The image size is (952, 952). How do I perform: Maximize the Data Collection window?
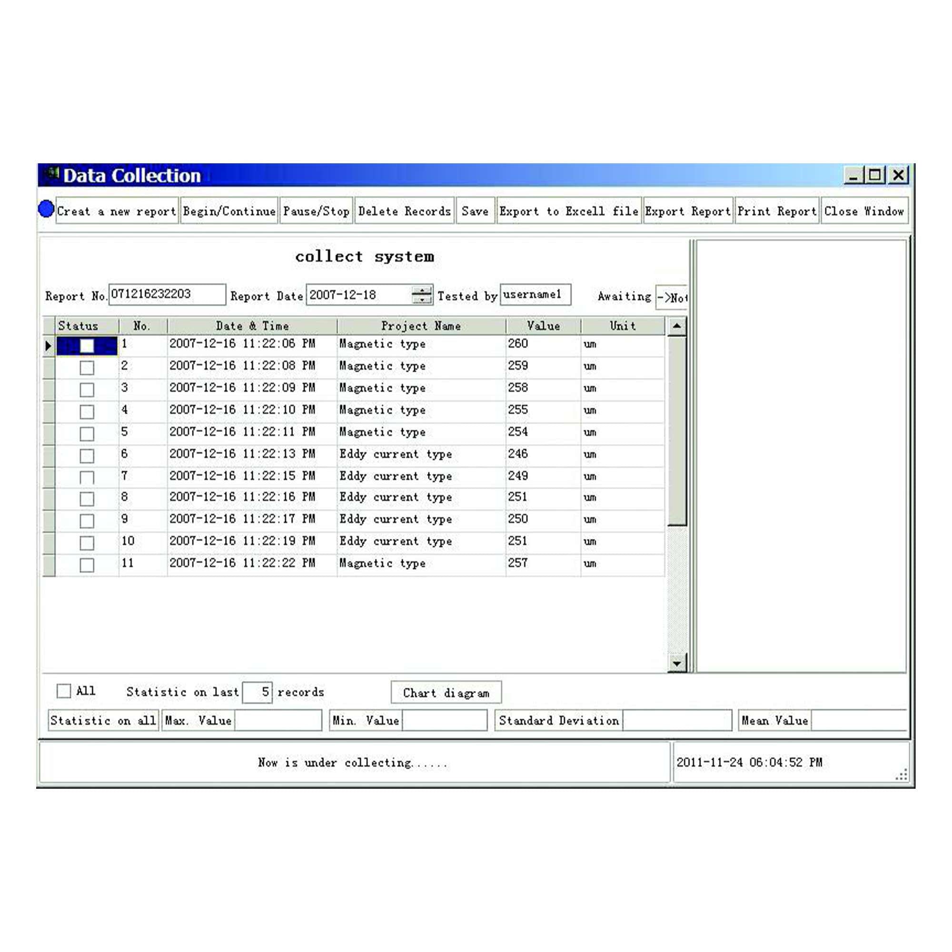(875, 175)
